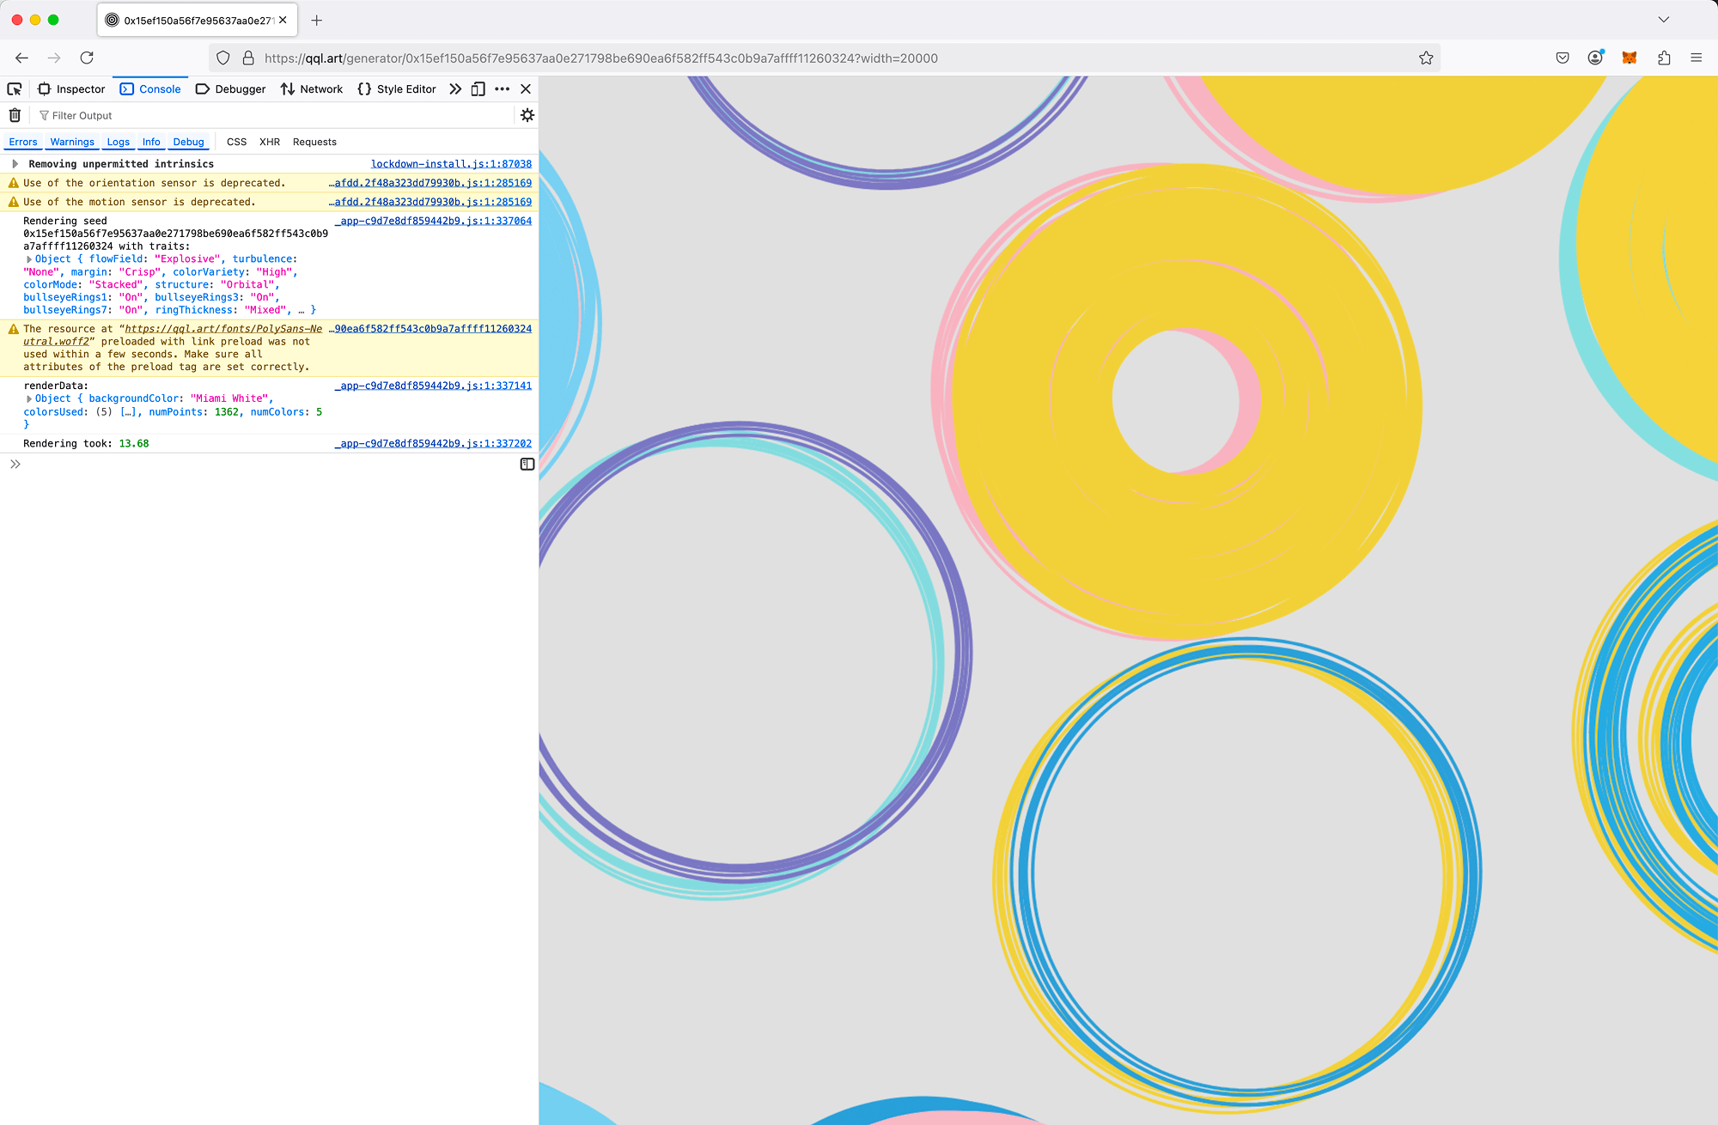Open lockdown-install.js source link
1718x1125 pixels.
point(451,164)
